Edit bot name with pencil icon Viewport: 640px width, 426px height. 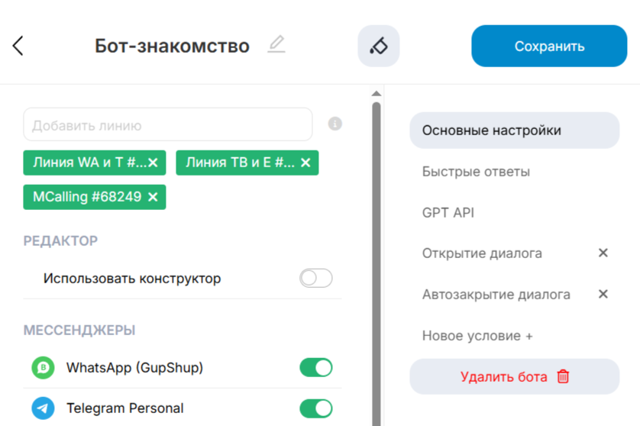click(276, 45)
